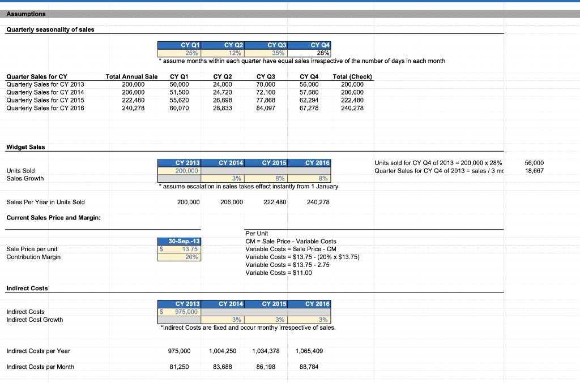Select Quarterly Sales for CY 2016 row label
This screenshot has height=383, width=580.
(x=45, y=108)
